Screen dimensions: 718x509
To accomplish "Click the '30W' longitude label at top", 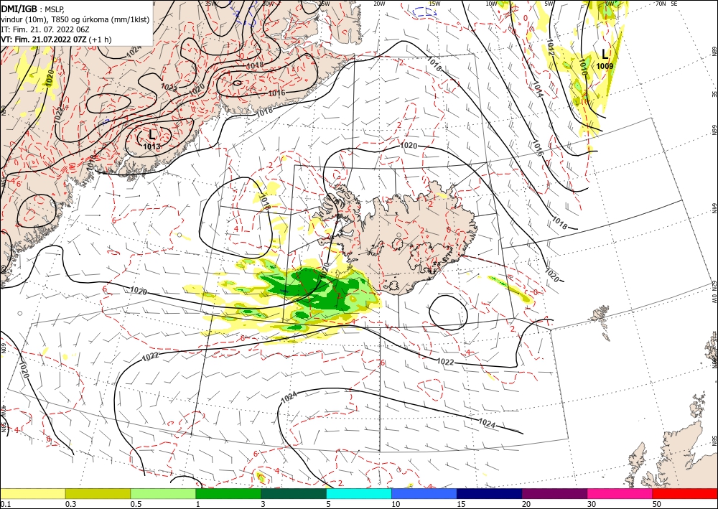I will coord(267,3).
